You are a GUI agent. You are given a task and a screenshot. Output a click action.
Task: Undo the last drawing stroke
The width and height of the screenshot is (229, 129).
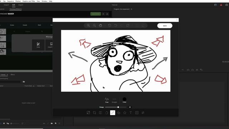pos(116,25)
